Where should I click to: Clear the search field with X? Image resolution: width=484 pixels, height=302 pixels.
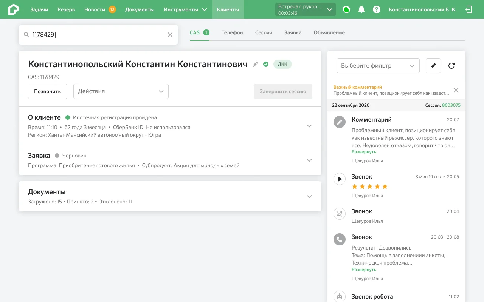(x=170, y=35)
